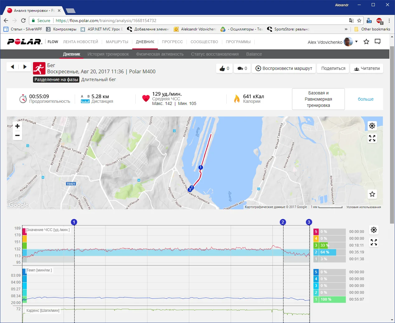This screenshot has height=323, width=395.
Task: Add route to favorites star on map
Action: [x=372, y=194]
